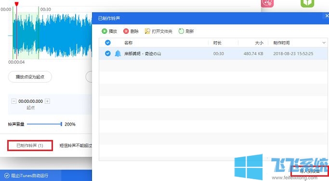Viewport: 329px width, 181px height.
Task: Delete the selected ringtone
Action: coord(131,31)
